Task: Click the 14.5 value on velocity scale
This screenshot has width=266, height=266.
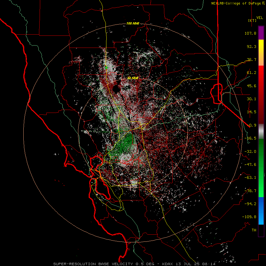Action: 252,112
